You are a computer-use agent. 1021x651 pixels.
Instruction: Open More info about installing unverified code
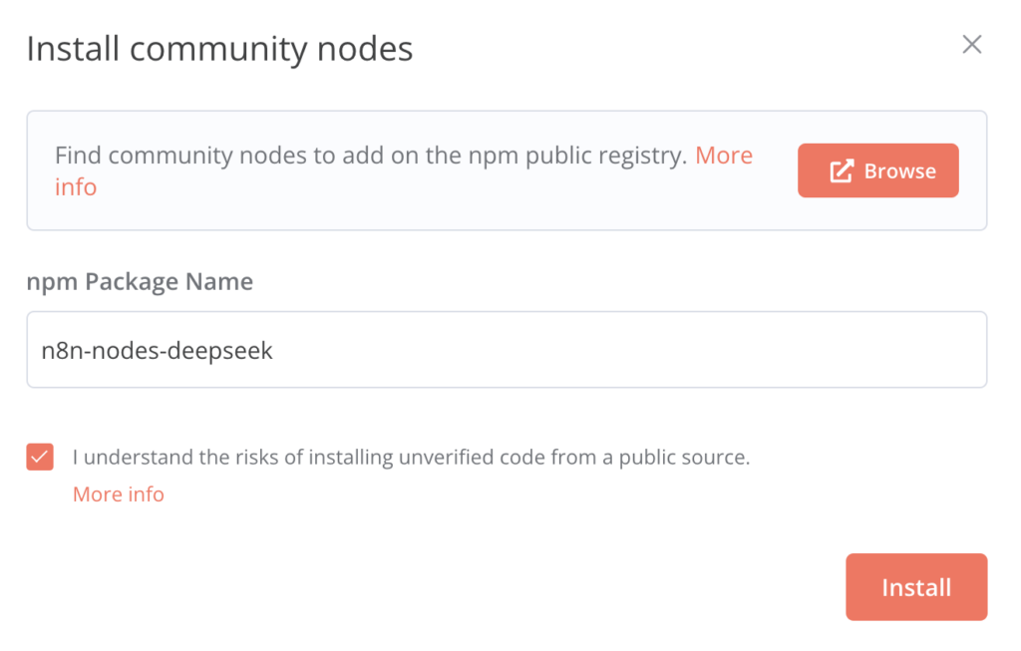click(118, 493)
